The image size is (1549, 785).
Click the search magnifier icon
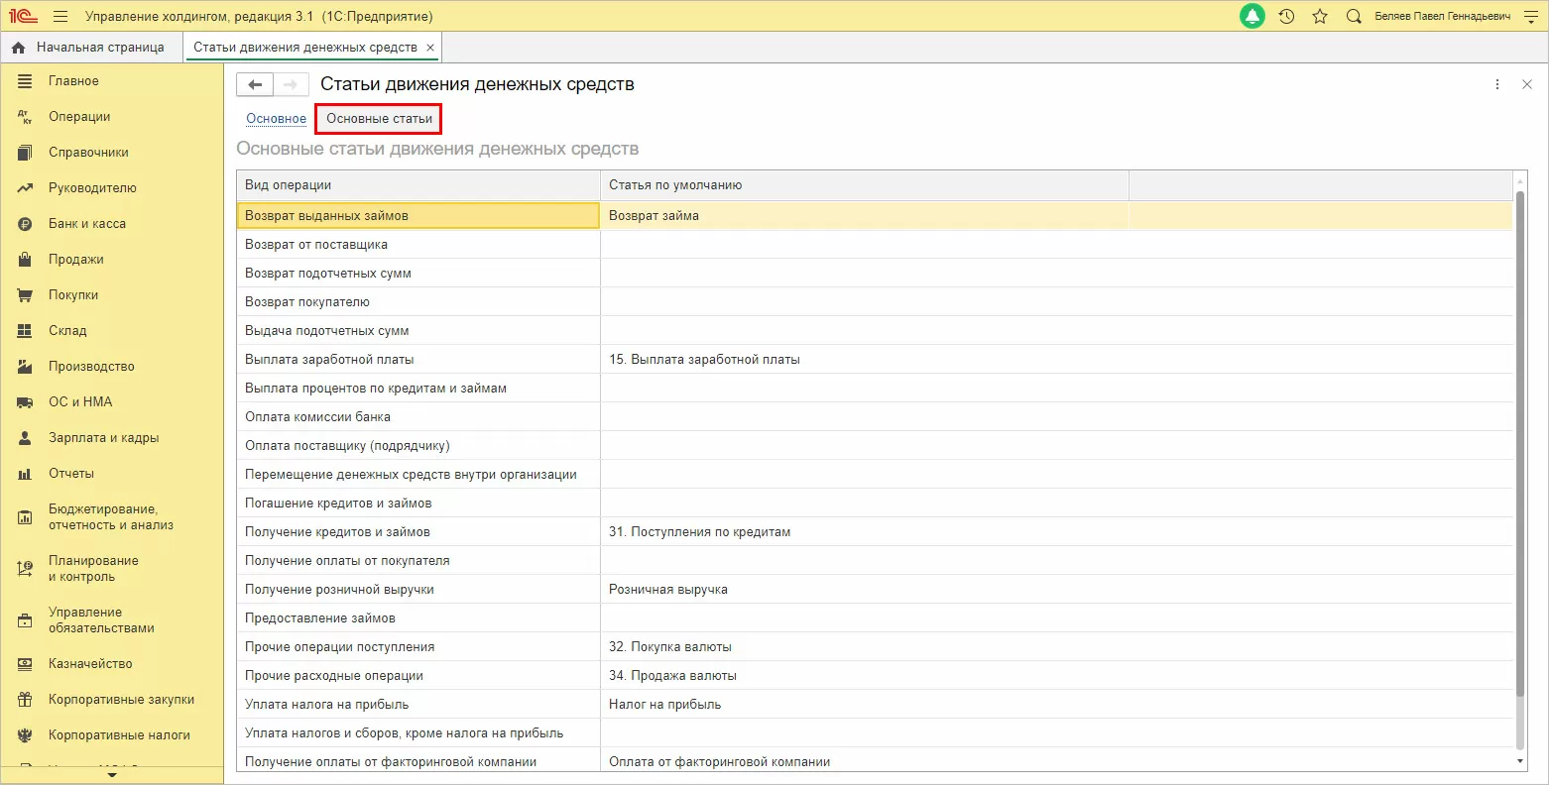(x=1354, y=17)
